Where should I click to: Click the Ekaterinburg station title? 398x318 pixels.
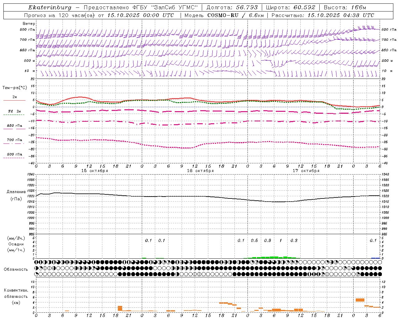pyautogui.click(x=50, y=7)
